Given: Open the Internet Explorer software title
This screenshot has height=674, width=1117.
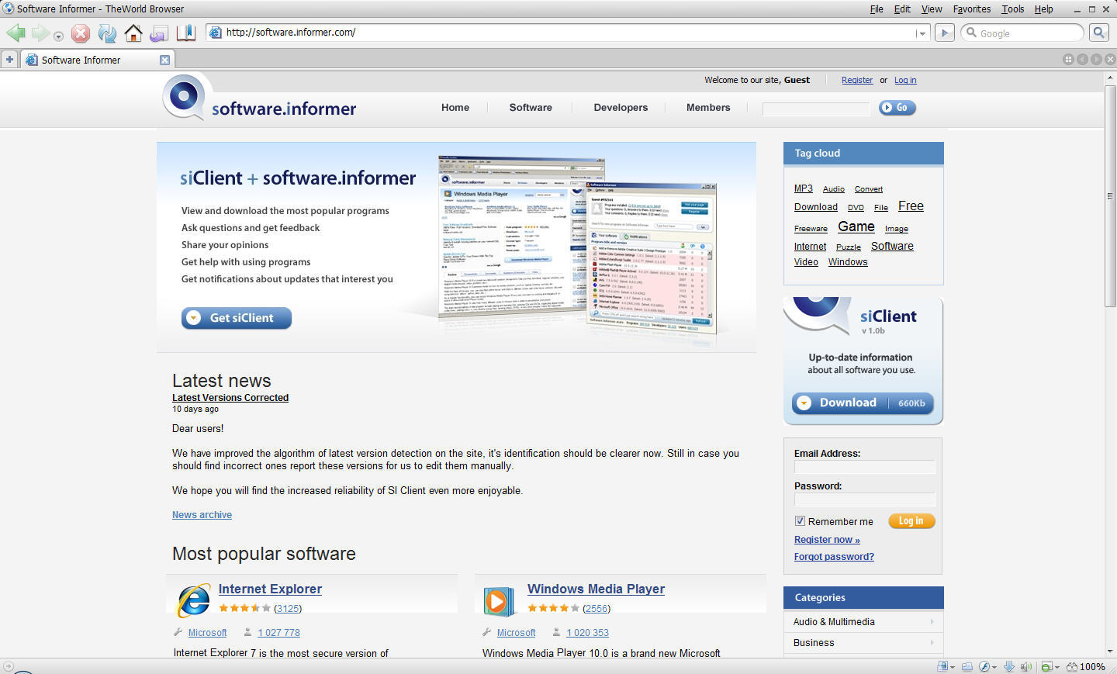Looking at the screenshot, I should coord(270,589).
